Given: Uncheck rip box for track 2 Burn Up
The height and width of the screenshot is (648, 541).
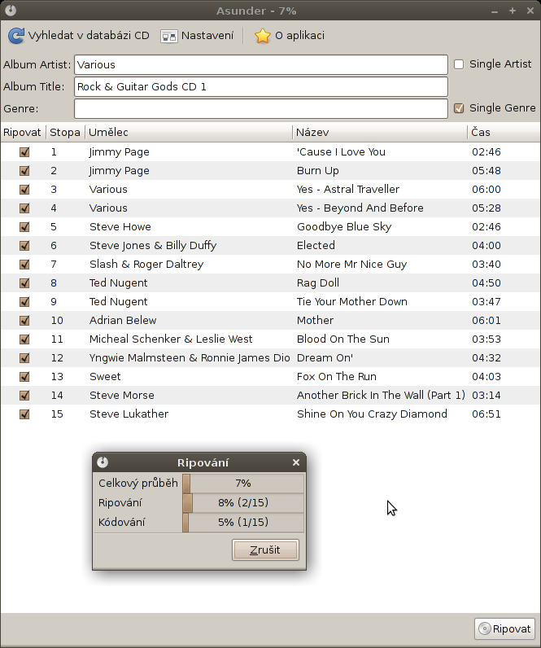Looking at the screenshot, I should (x=24, y=171).
